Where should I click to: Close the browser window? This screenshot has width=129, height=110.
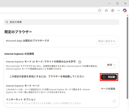125,3
